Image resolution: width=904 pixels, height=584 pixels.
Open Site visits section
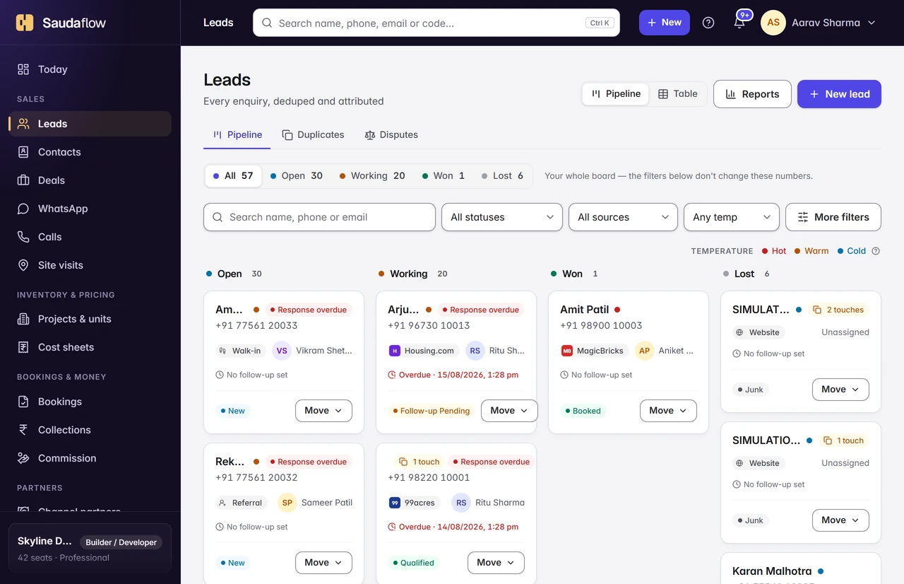[x=90, y=265]
